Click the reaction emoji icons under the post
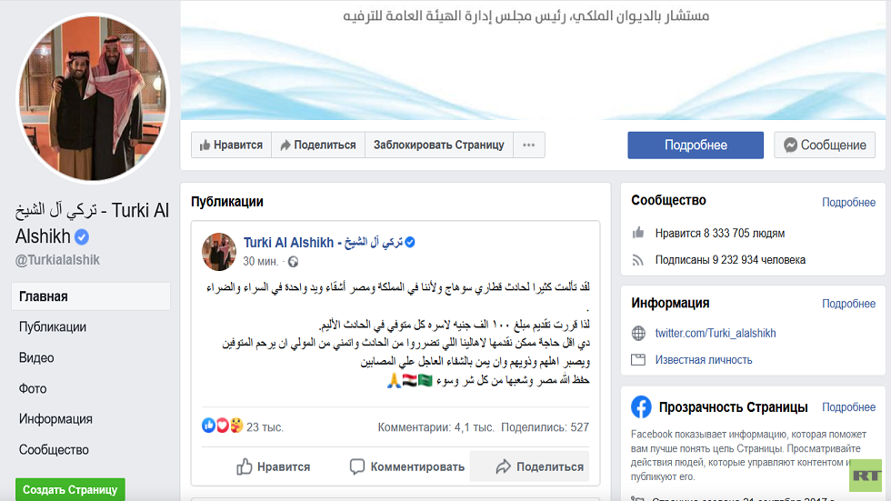 223,426
